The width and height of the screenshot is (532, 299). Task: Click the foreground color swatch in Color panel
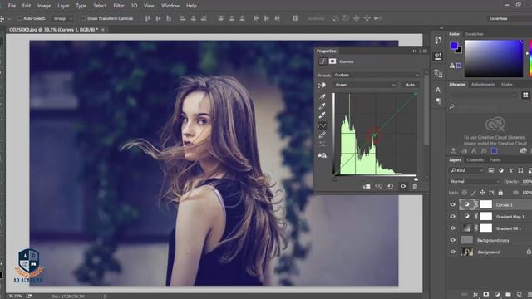click(454, 45)
